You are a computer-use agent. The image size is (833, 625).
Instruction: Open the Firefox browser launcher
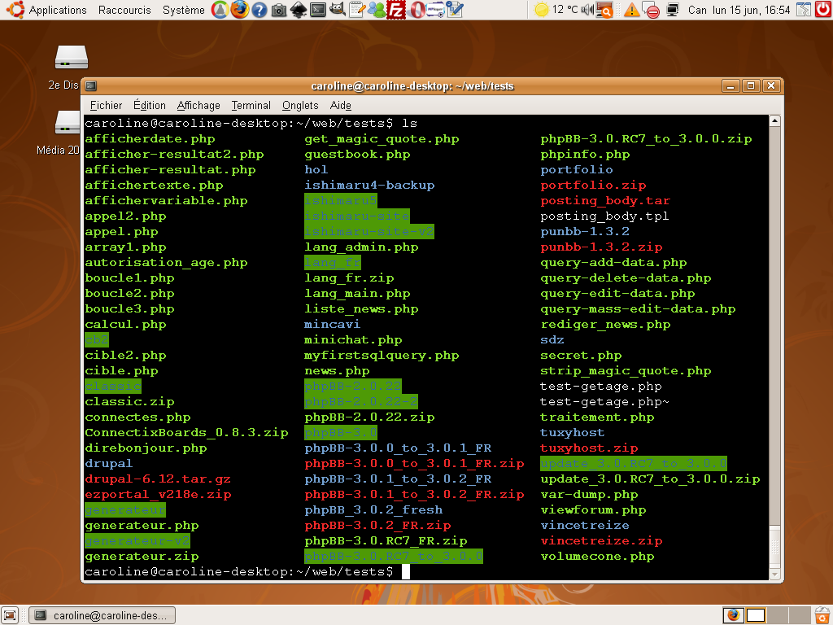[x=240, y=10]
